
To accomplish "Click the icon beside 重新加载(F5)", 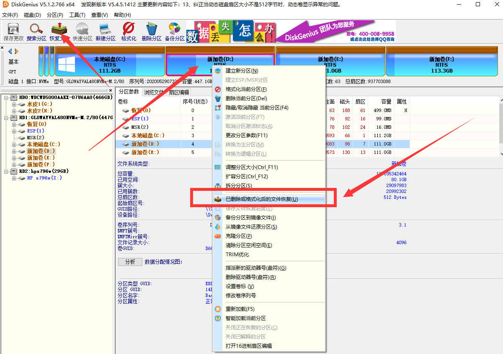I will (x=217, y=309).
